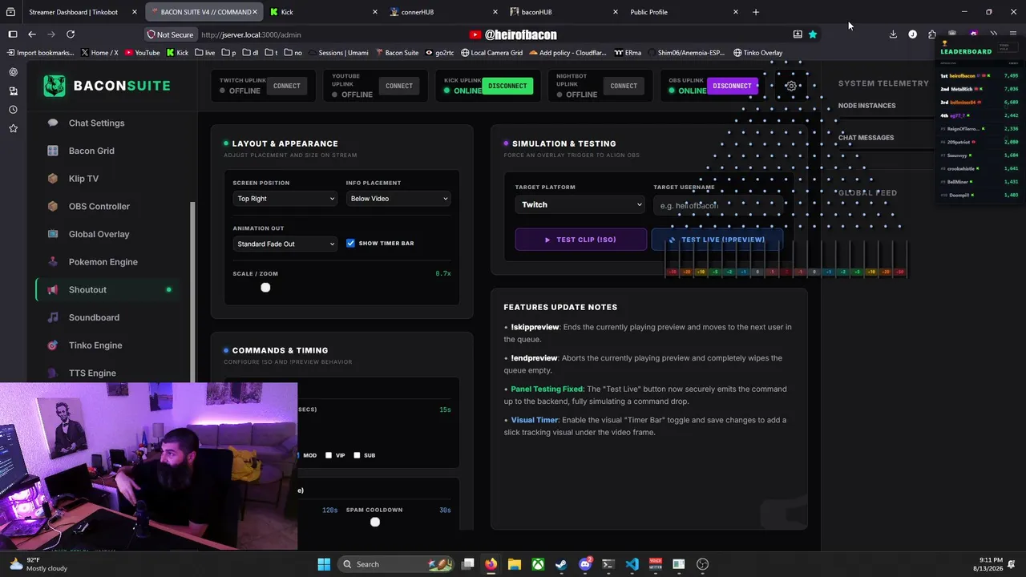Open Visual Studio Code from taskbar
Image resolution: width=1026 pixels, height=577 pixels.
(632, 564)
